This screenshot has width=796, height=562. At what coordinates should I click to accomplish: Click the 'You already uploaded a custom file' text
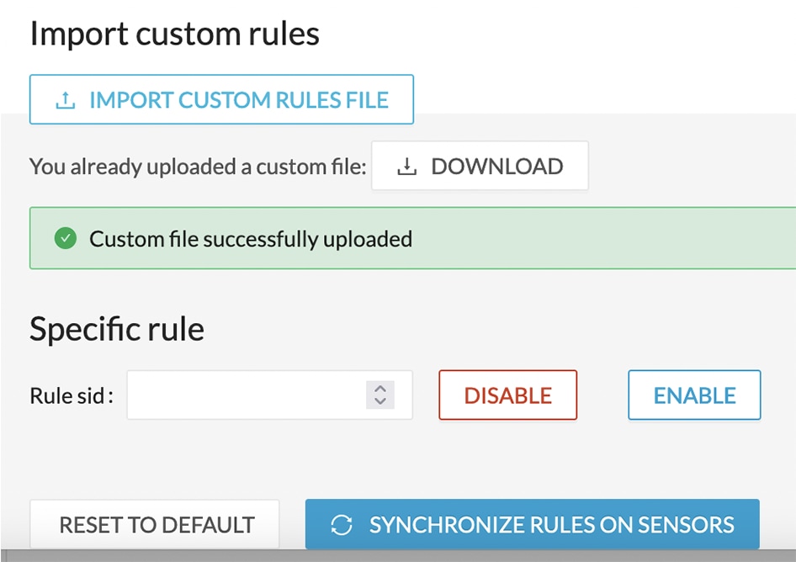point(198,167)
